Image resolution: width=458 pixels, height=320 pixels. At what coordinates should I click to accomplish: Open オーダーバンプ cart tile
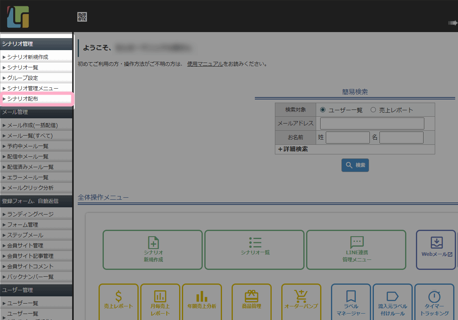pos(301,302)
